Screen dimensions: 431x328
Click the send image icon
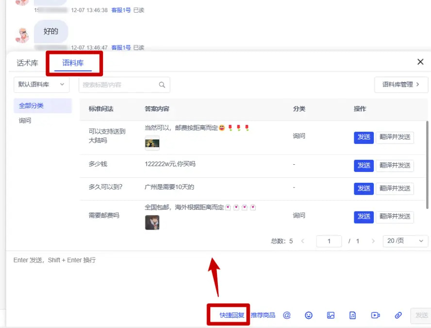pos(331,315)
